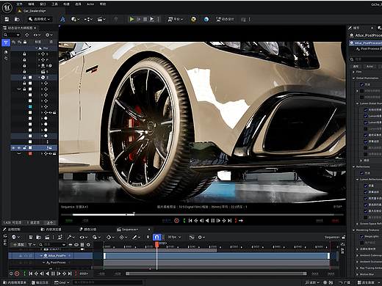The width and height of the screenshot is (382, 286).
Task: Toggle the first checkbox under Global Illumination
Action: pos(361,84)
